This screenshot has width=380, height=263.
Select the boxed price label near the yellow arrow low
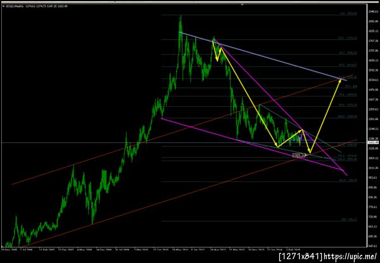(x=299, y=156)
